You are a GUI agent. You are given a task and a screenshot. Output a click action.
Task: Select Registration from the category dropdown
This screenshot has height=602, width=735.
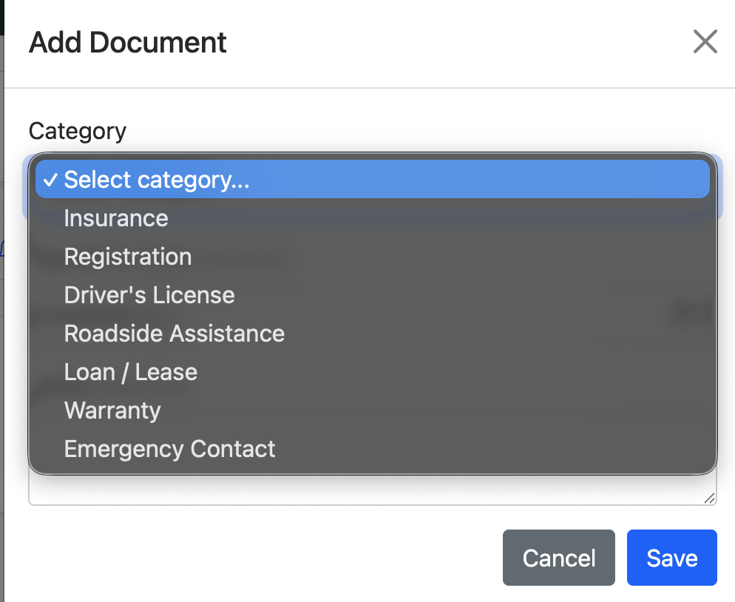pos(127,256)
